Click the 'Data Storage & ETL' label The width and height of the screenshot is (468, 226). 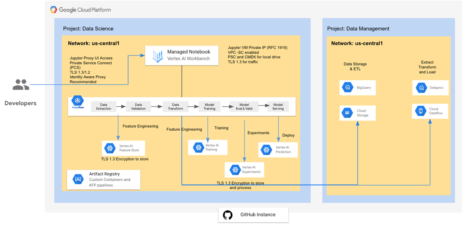(356, 66)
